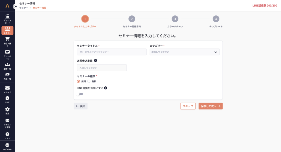The width and height of the screenshot is (281, 152).
Task: Select the 有料 radio option
Action: (x=89, y=81)
